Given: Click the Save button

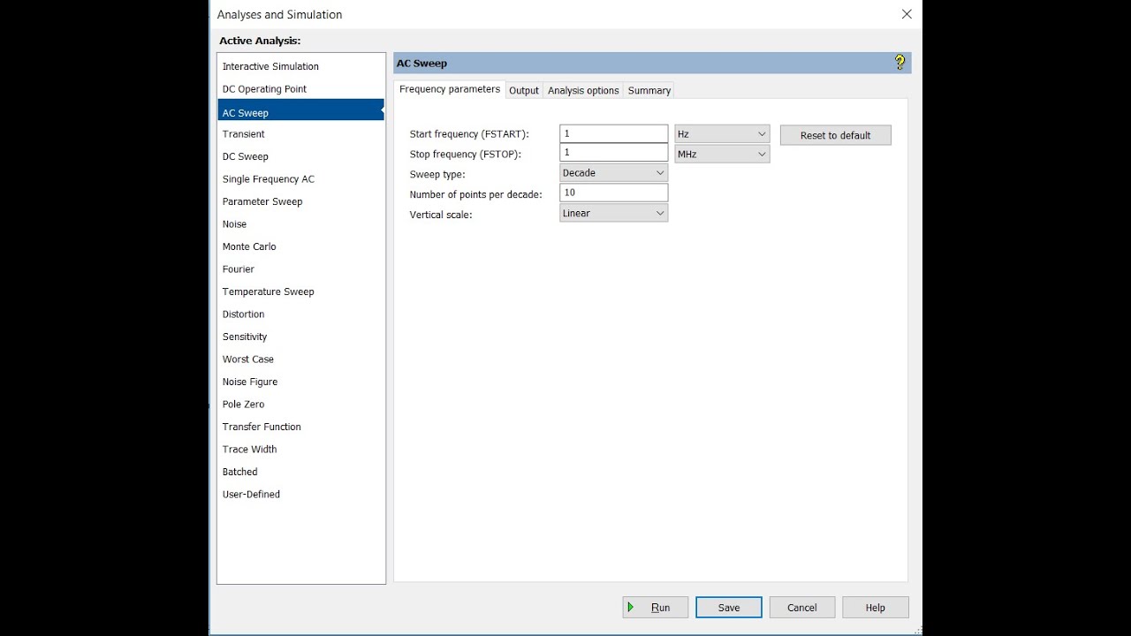Looking at the screenshot, I should pyautogui.click(x=729, y=608).
